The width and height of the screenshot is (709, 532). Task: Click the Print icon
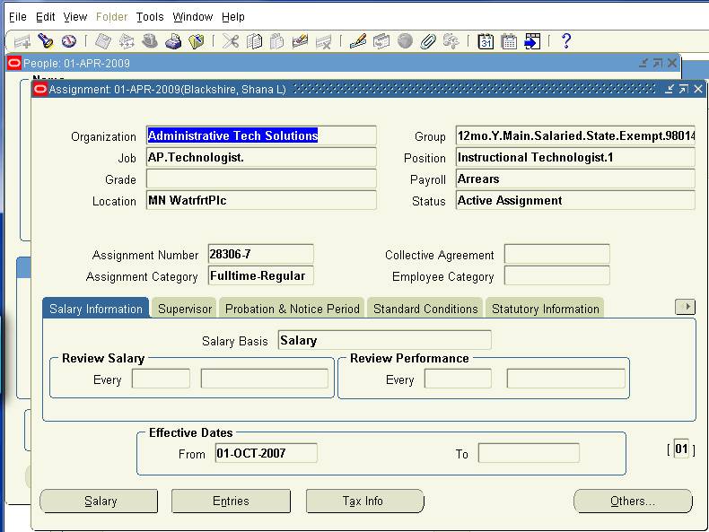point(173,41)
